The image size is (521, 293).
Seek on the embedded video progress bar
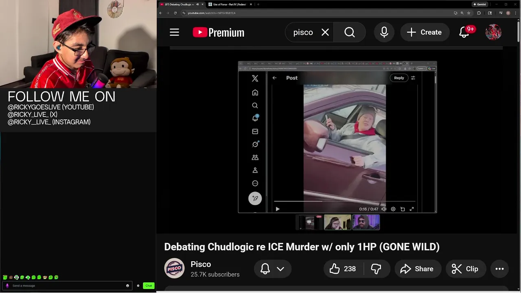(344, 201)
